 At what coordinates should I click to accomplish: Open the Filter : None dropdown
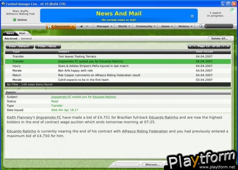(x=48, y=47)
